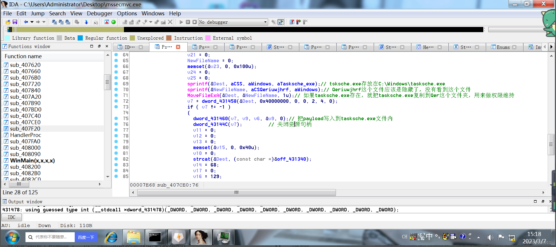Click the convert-to-code toolbar icon
Screen dimensions: 556x247
pos(125,22)
